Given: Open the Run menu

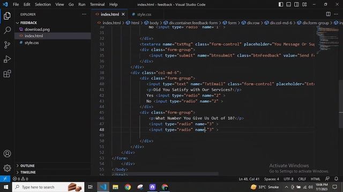Looking at the screenshot, I should [x=82, y=4].
